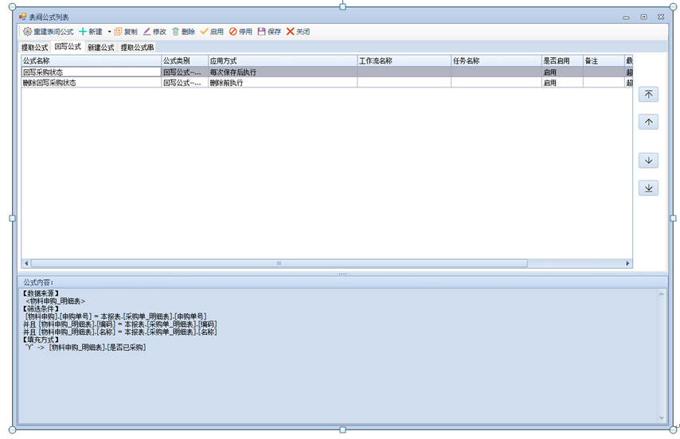This screenshot has height=439, width=680.
Task: Open the 提取公式串 tab
Action: tap(137, 48)
